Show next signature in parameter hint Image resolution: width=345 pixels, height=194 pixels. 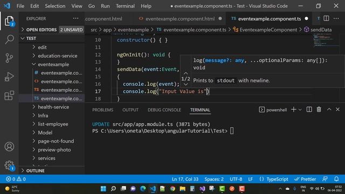(185, 85)
